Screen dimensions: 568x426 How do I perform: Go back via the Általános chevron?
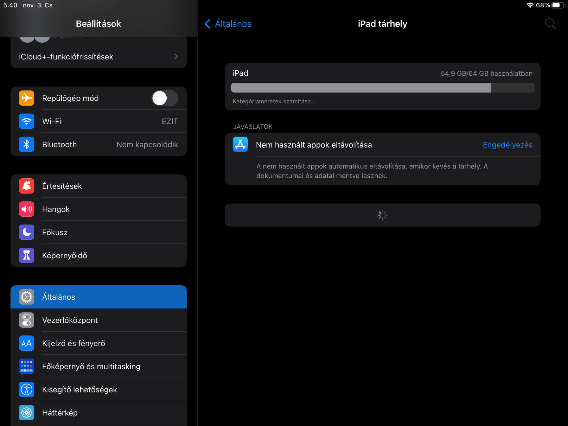(x=207, y=24)
